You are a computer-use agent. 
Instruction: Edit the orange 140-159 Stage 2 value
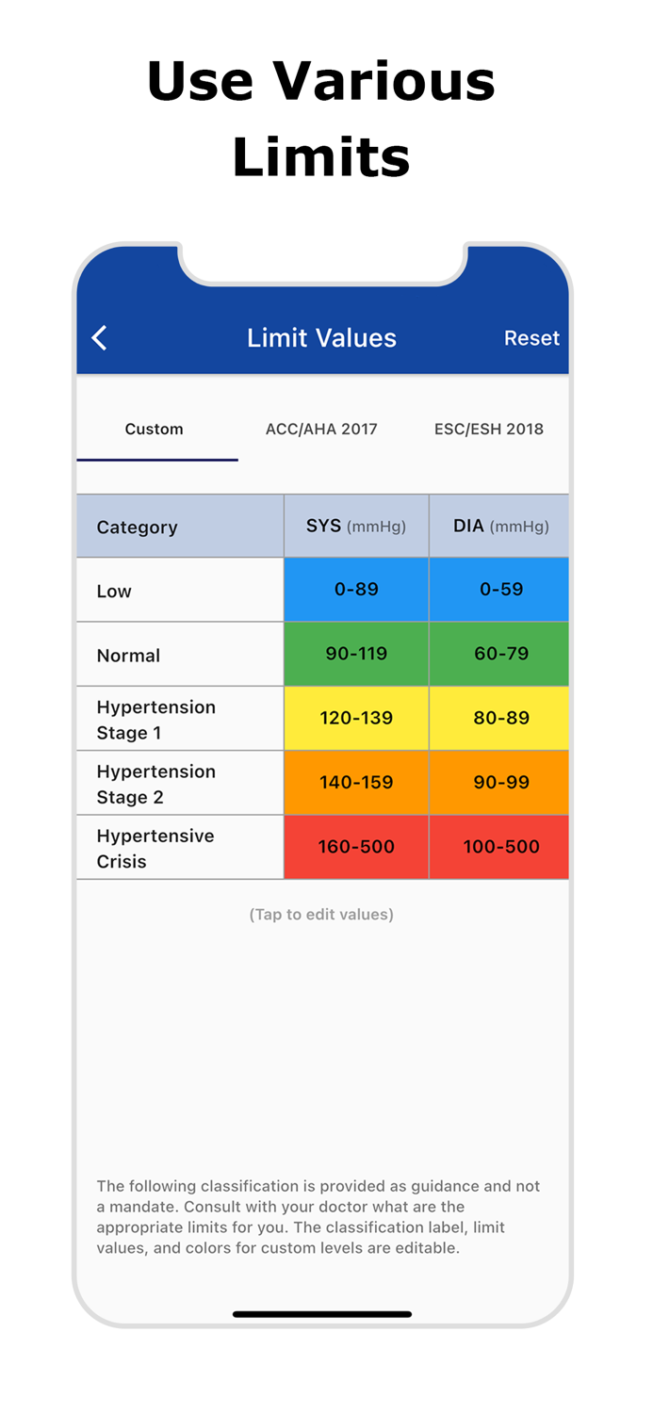[x=356, y=782]
